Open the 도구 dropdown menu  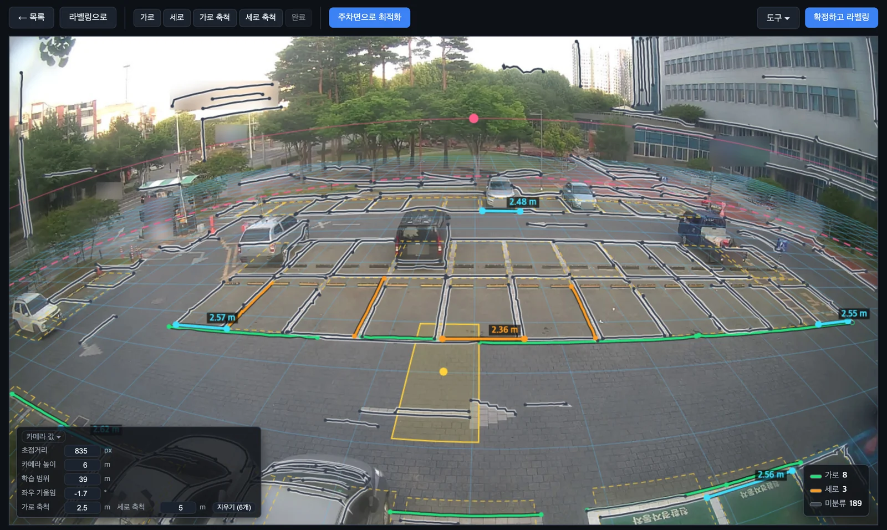tap(778, 18)
